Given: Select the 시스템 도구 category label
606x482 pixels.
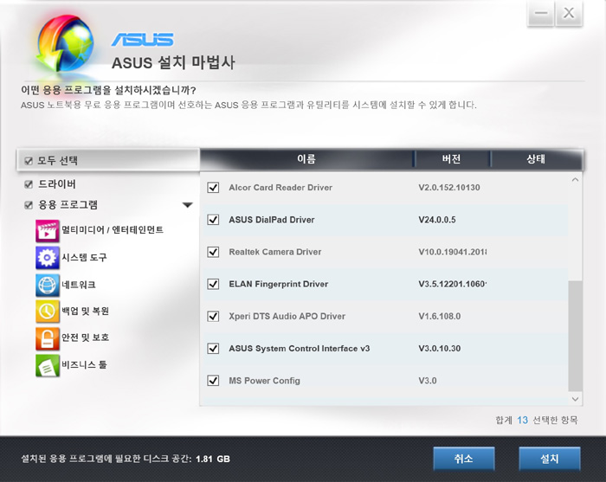Looking at the screenshot, I should click(84, 257).
